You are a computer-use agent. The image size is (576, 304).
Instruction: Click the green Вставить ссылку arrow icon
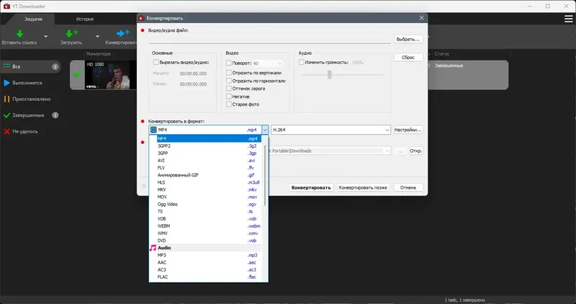pyautogui.click(x=19, y=33)
